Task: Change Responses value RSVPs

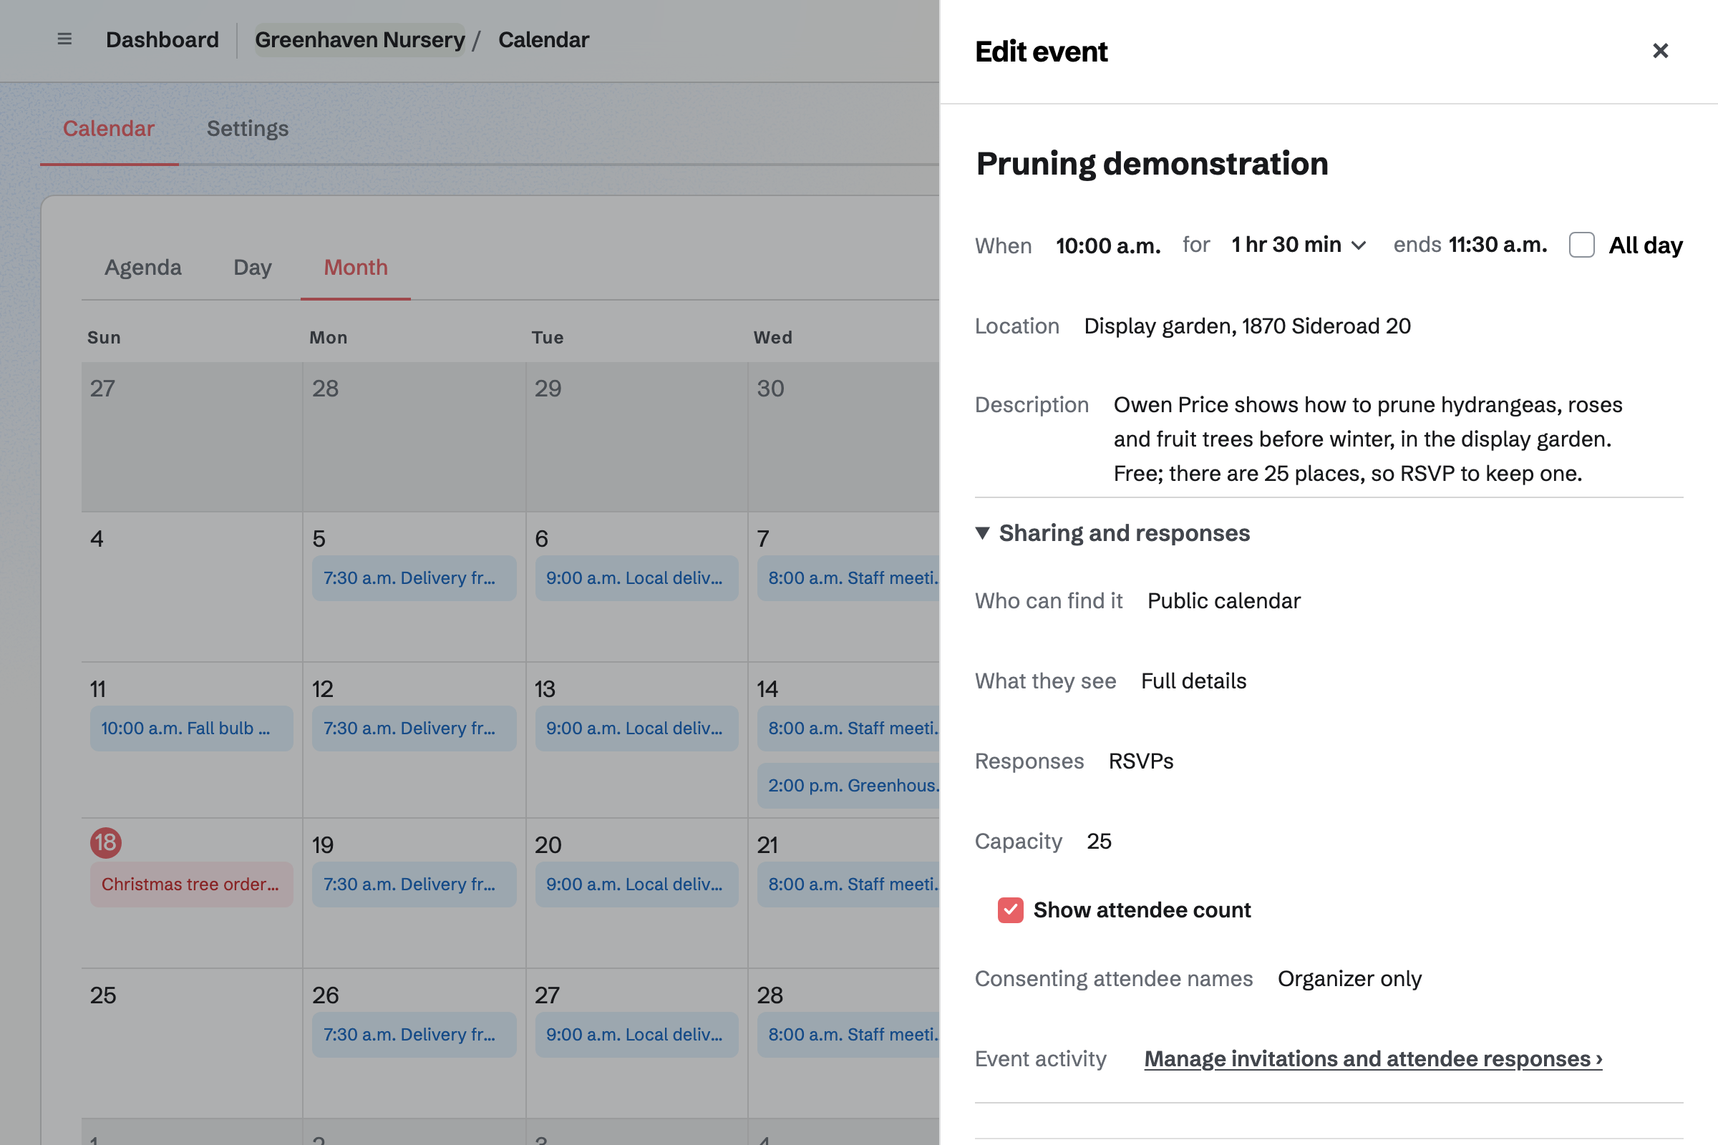Action: [1140, 761]
